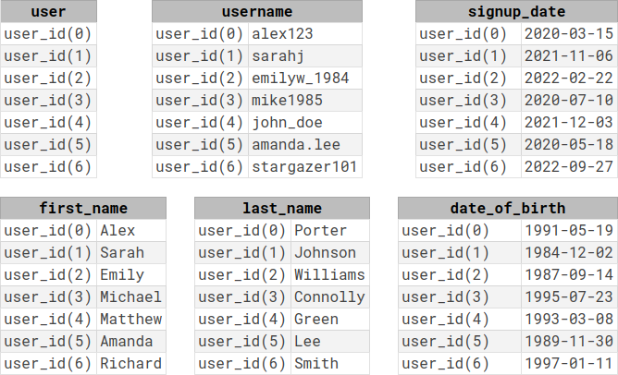618x375 pixels.
Task: Select the birth date 1997-01-11
Action: 569,364
